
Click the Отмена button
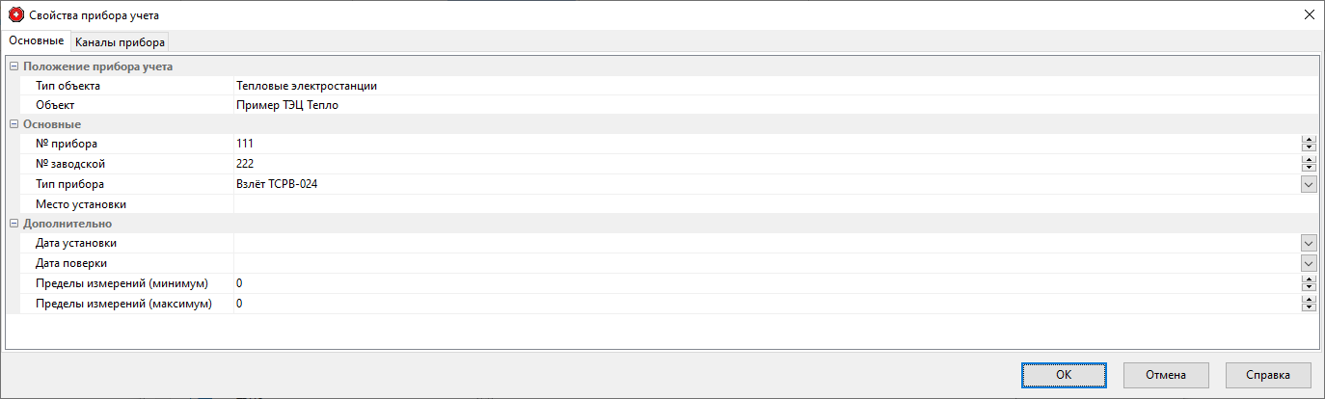(1164, 374)
